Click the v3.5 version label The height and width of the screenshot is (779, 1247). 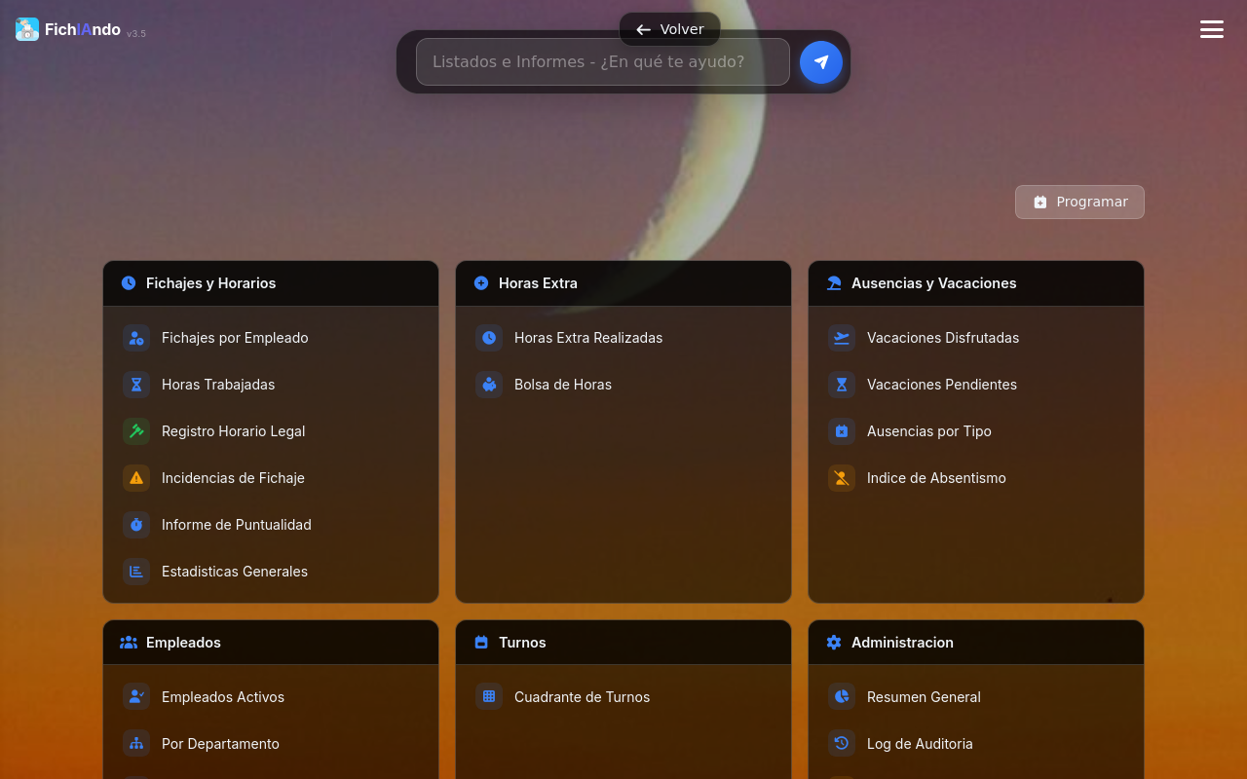tap(136, 34)
